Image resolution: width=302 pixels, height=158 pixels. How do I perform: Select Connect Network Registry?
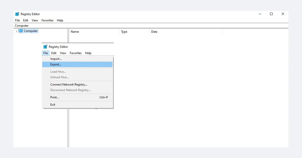69,85
